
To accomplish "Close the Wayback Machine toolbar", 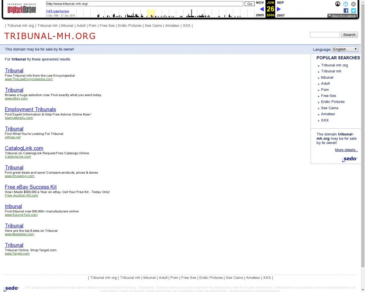I will (353, 4).
